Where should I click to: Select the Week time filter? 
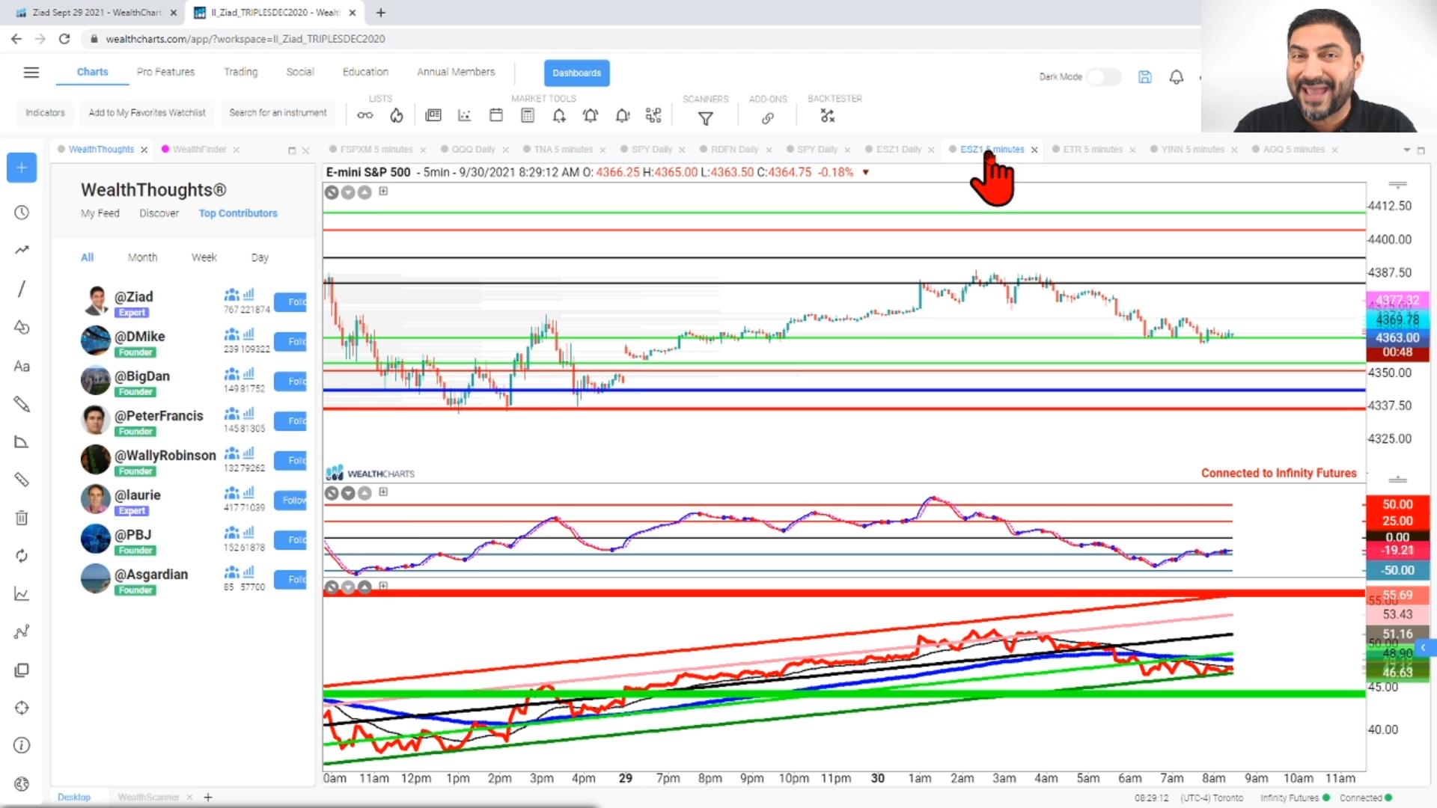pyautogui.click(x=204, y=257)
